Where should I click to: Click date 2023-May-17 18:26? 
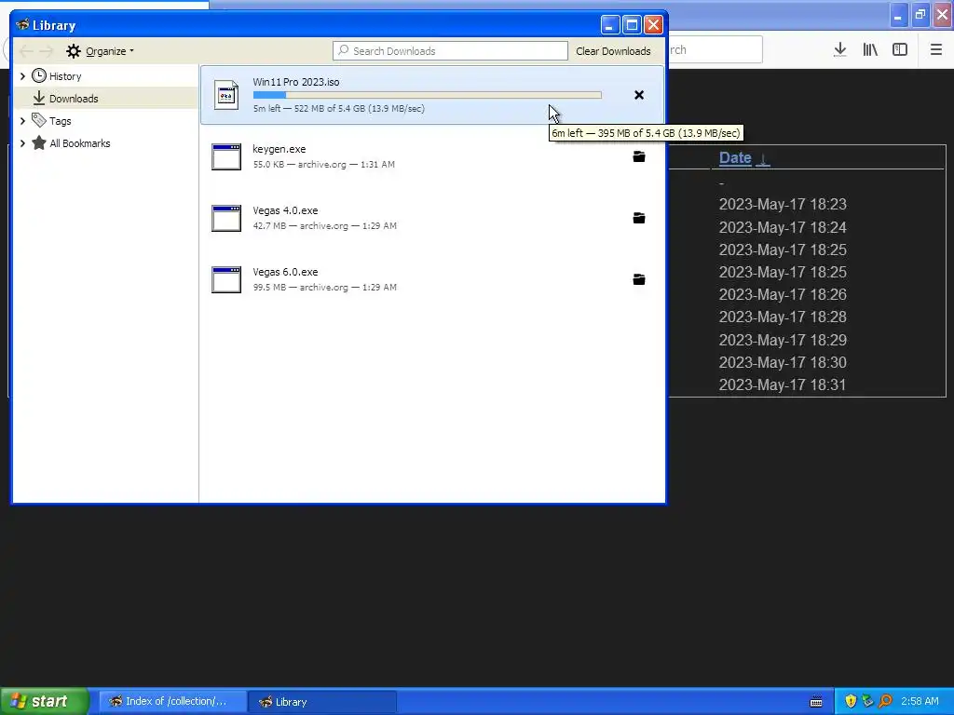[783, 294]
